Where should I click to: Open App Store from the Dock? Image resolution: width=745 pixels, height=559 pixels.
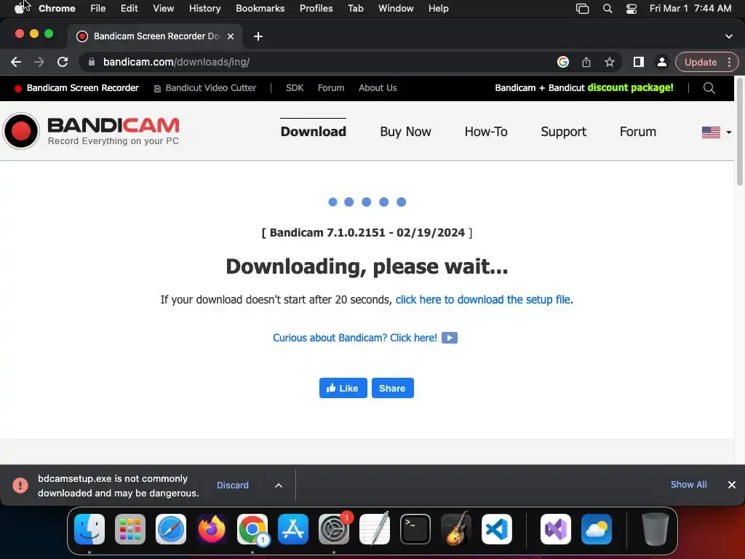tap(293, 529)
